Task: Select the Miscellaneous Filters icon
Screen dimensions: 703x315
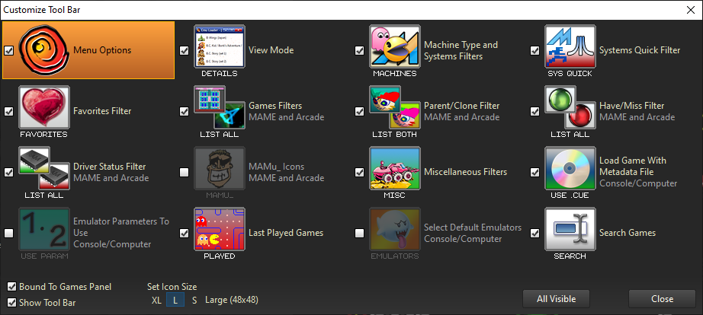Action: click(395, 167)
